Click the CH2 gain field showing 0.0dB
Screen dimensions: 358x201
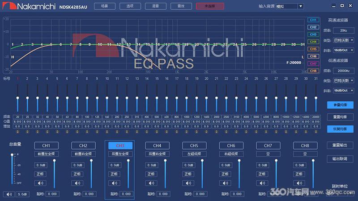78,165
